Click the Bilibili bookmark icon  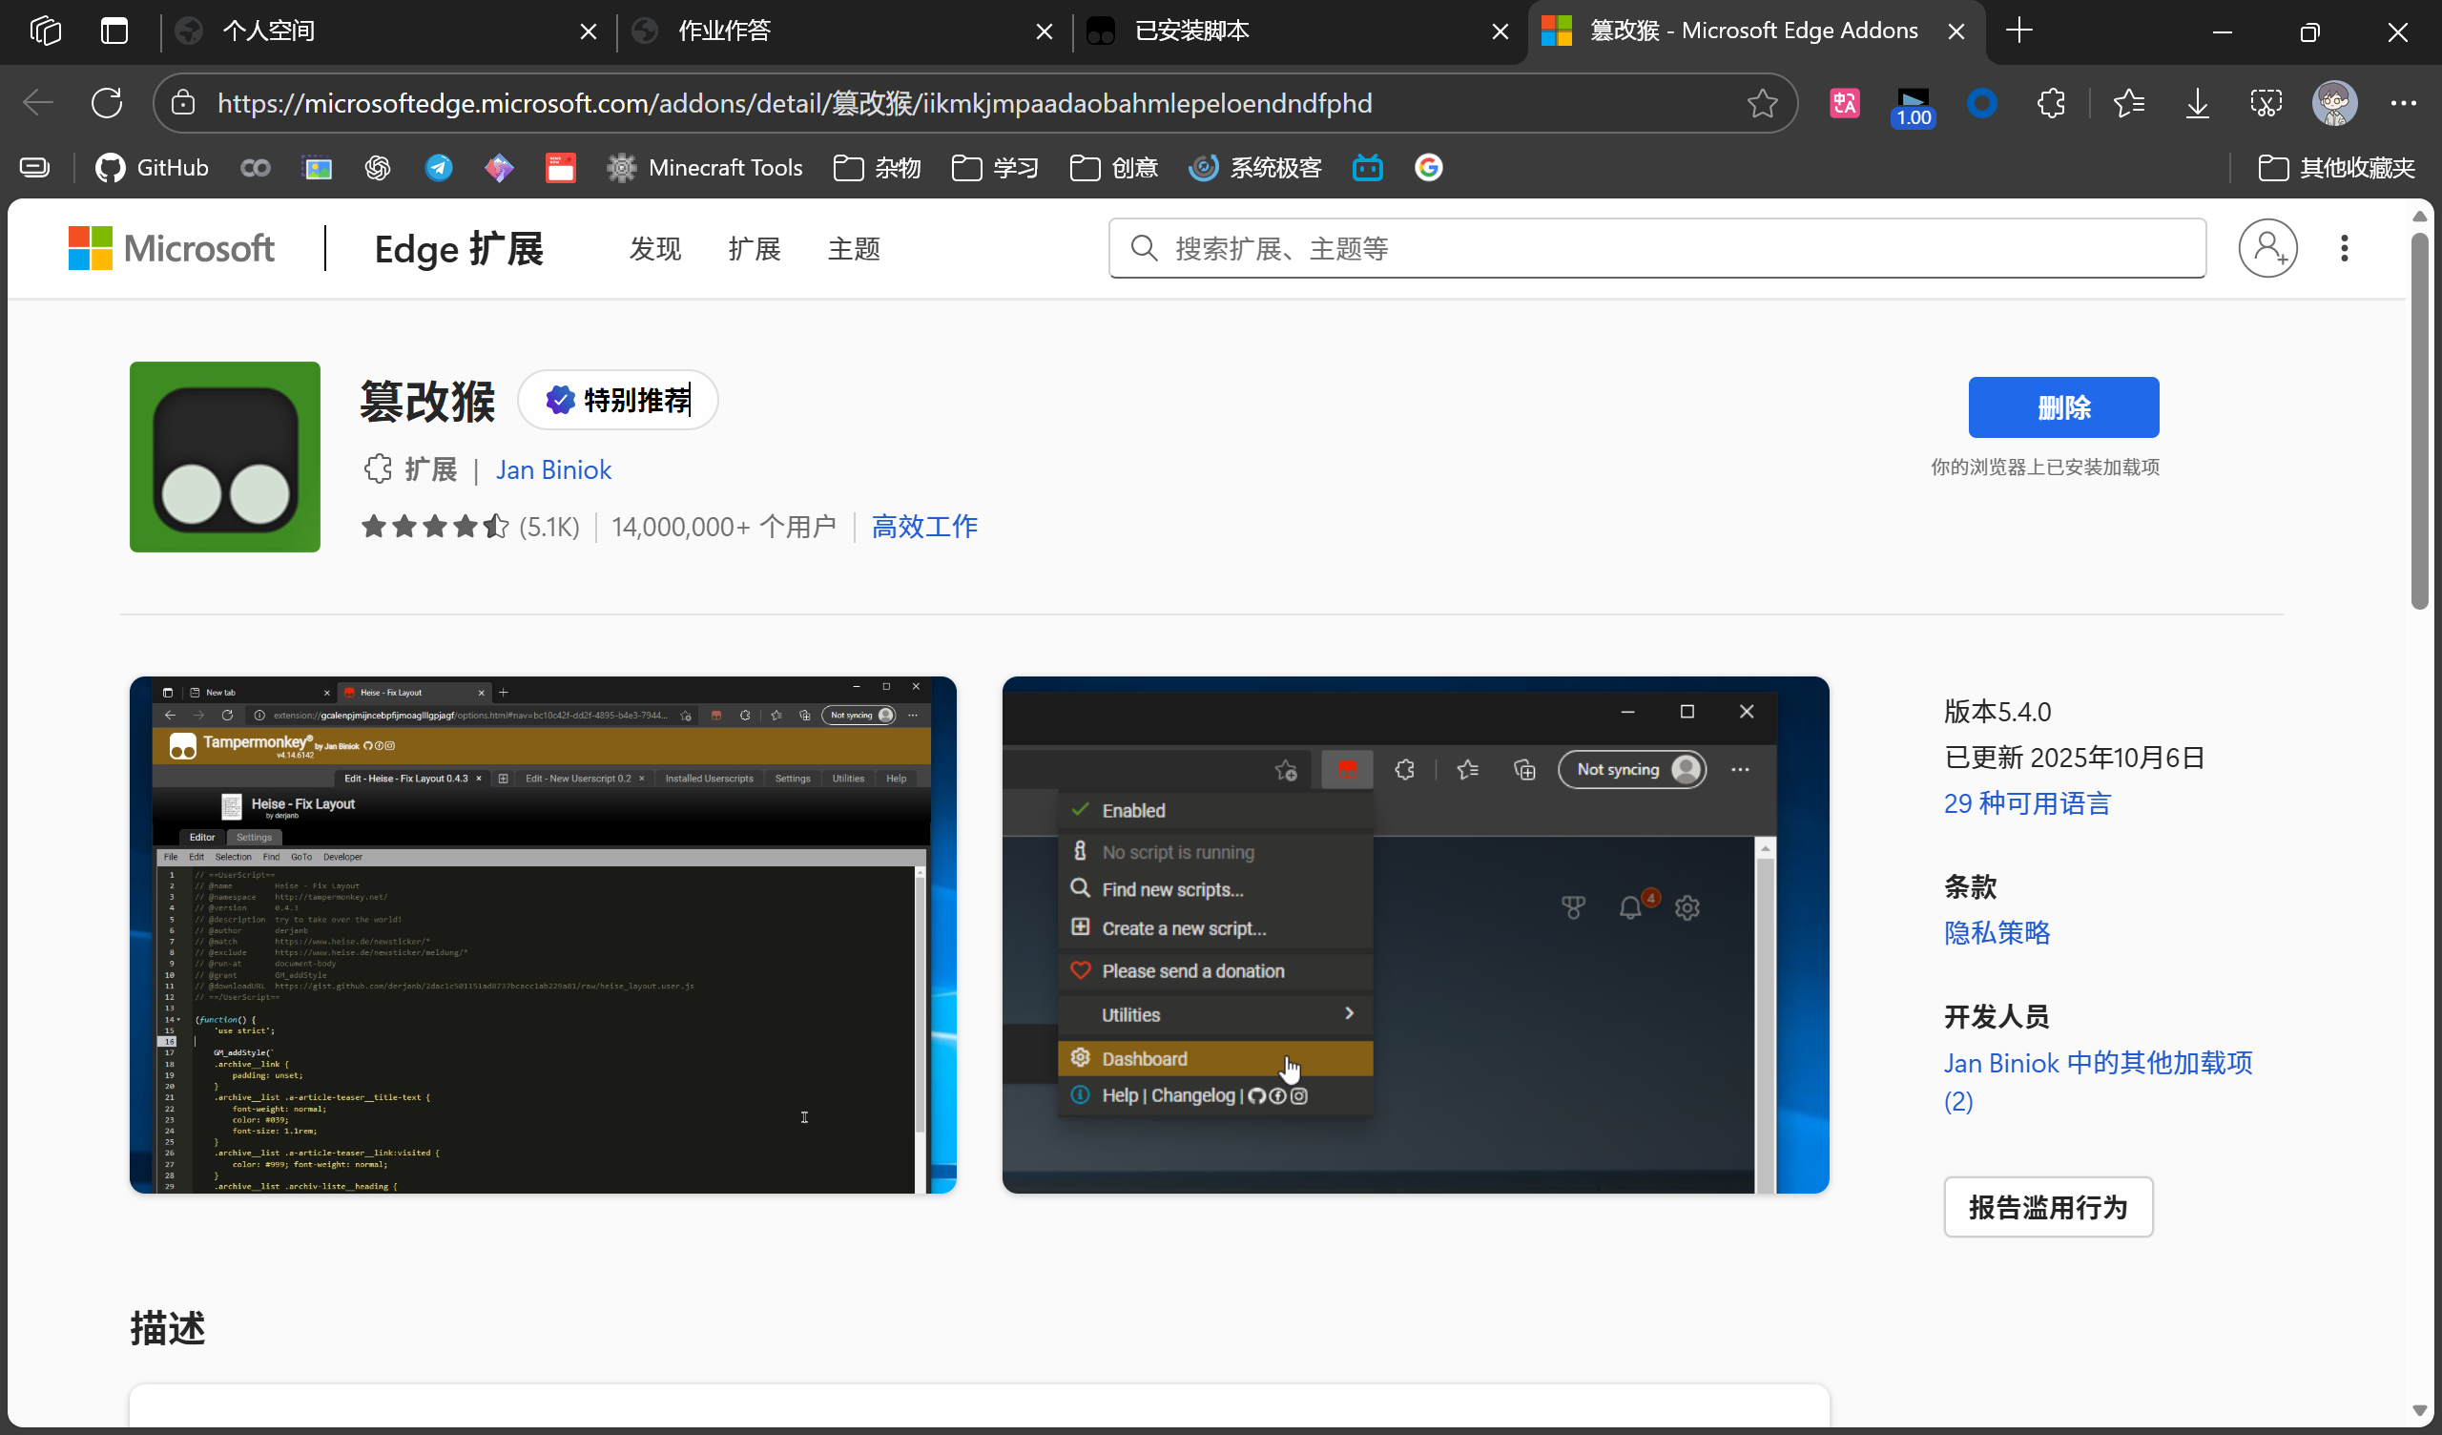point(1367,168)
